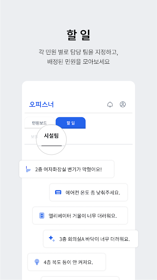Open complaint 에어컨 온도 좀 낮춰주세요
Viewport: 157px width, 280px height.
pos(89,192)
